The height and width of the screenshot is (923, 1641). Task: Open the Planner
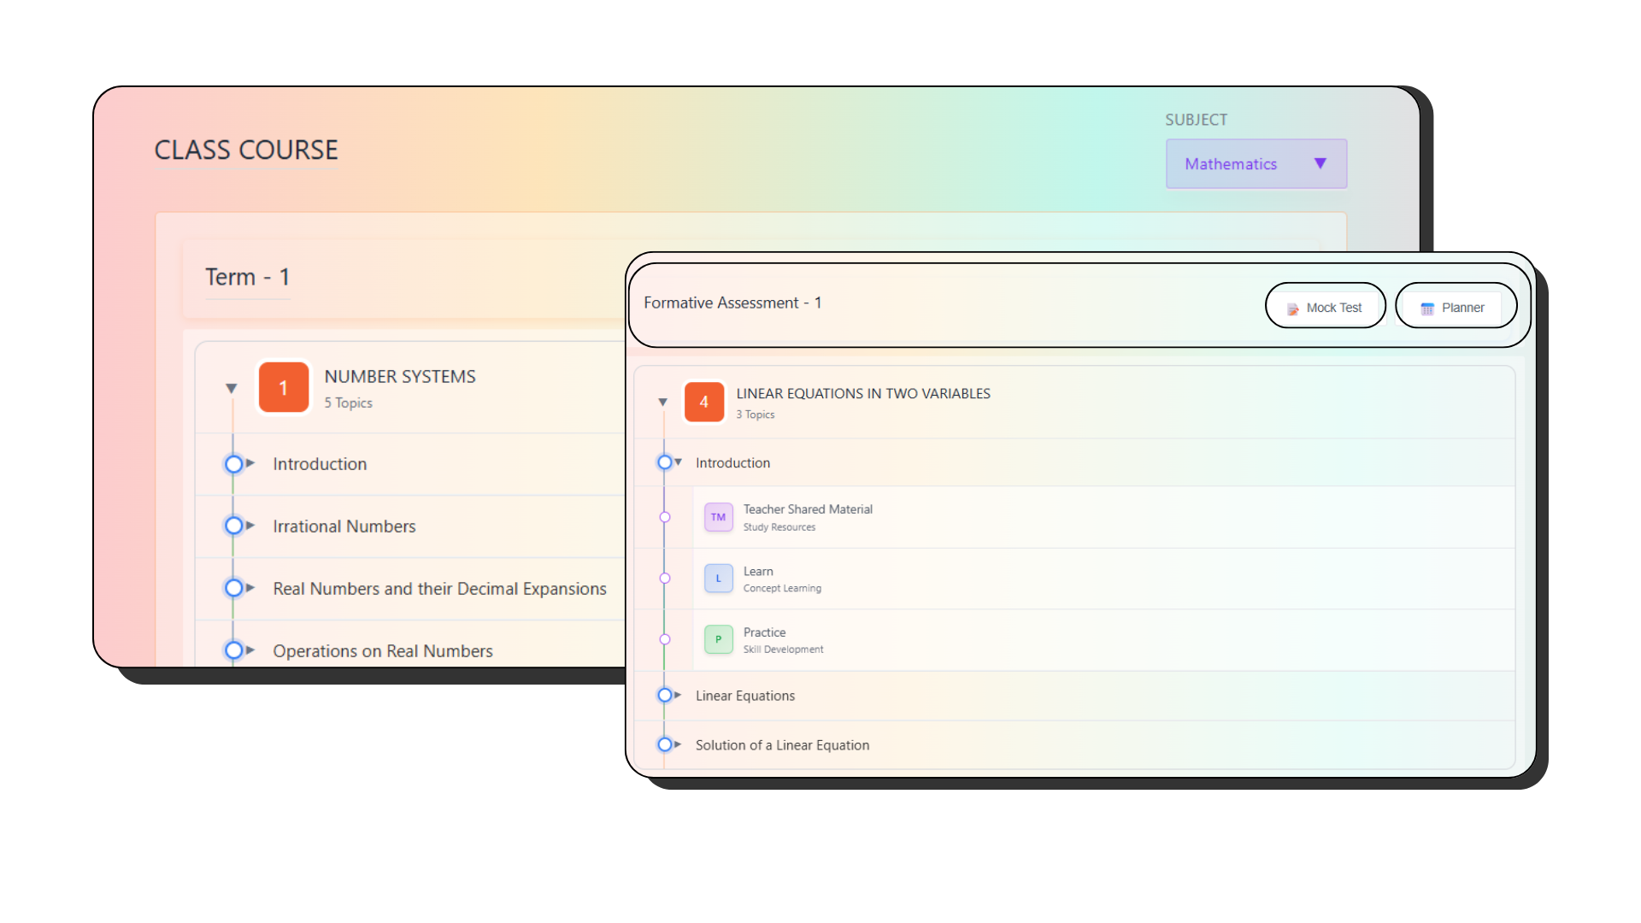coord(1455,307)
